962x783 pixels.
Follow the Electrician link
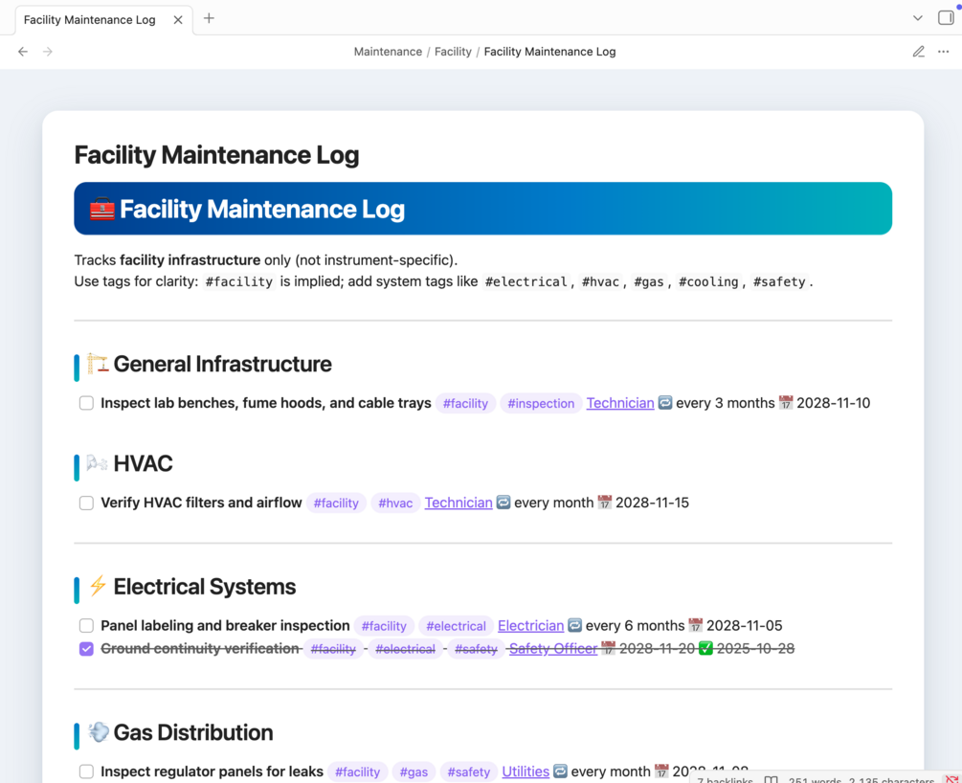pyautogui.click(x=530, y=626)
